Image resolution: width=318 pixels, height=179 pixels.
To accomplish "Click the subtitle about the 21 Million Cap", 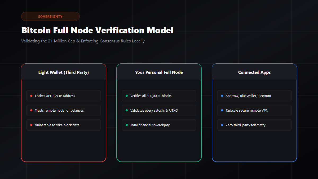I will pyautogui.click(x=83, y=41).
